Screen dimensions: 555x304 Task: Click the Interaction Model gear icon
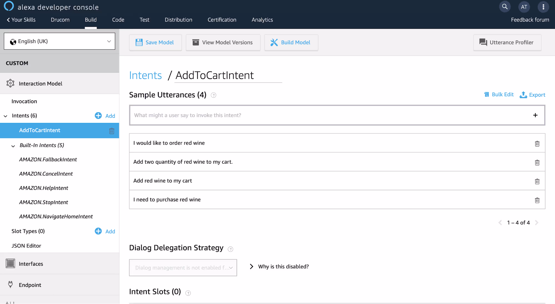coord(10,83)
